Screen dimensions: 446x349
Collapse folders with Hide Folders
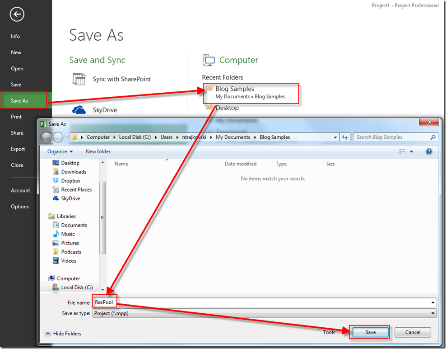(x=63, y=333)
